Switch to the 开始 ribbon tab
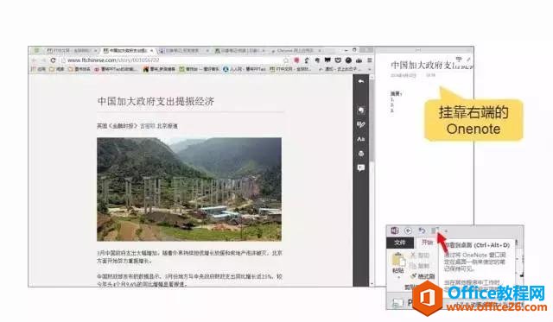The image size is (553, 322). 427,243
